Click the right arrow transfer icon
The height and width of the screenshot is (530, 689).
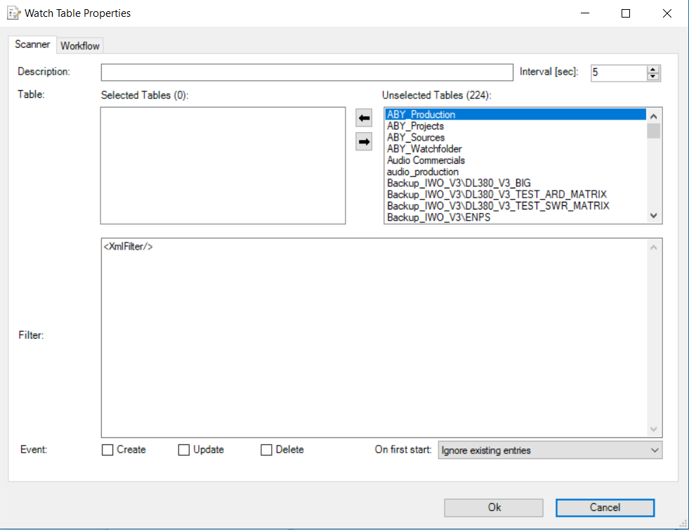click(x=363, y=141)
